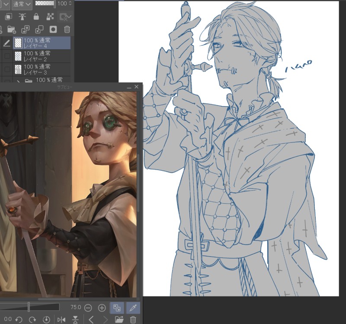
Task: Toggle the lock layer padlock icon
Action: click(36, 17)
